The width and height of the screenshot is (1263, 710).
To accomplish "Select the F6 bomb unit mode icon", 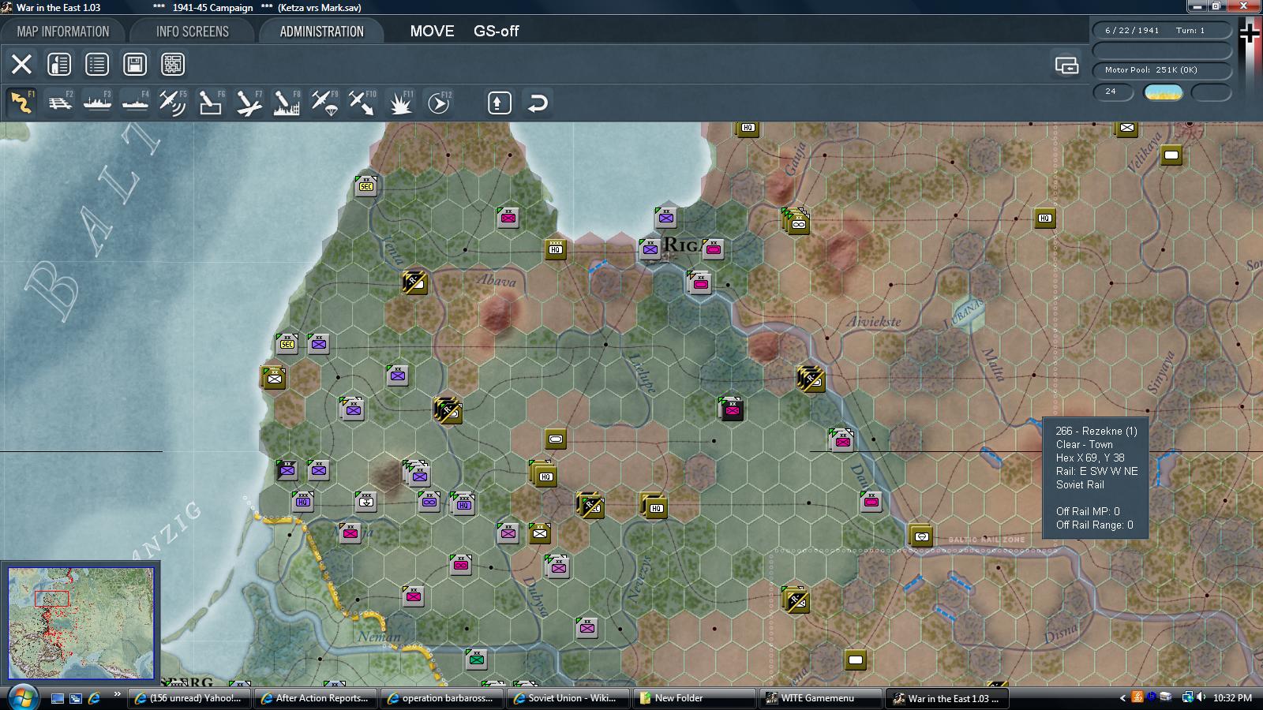I will coord(211,103).
